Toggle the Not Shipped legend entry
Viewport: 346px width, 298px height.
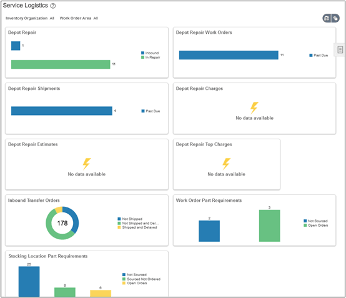[x=130, y=219]
